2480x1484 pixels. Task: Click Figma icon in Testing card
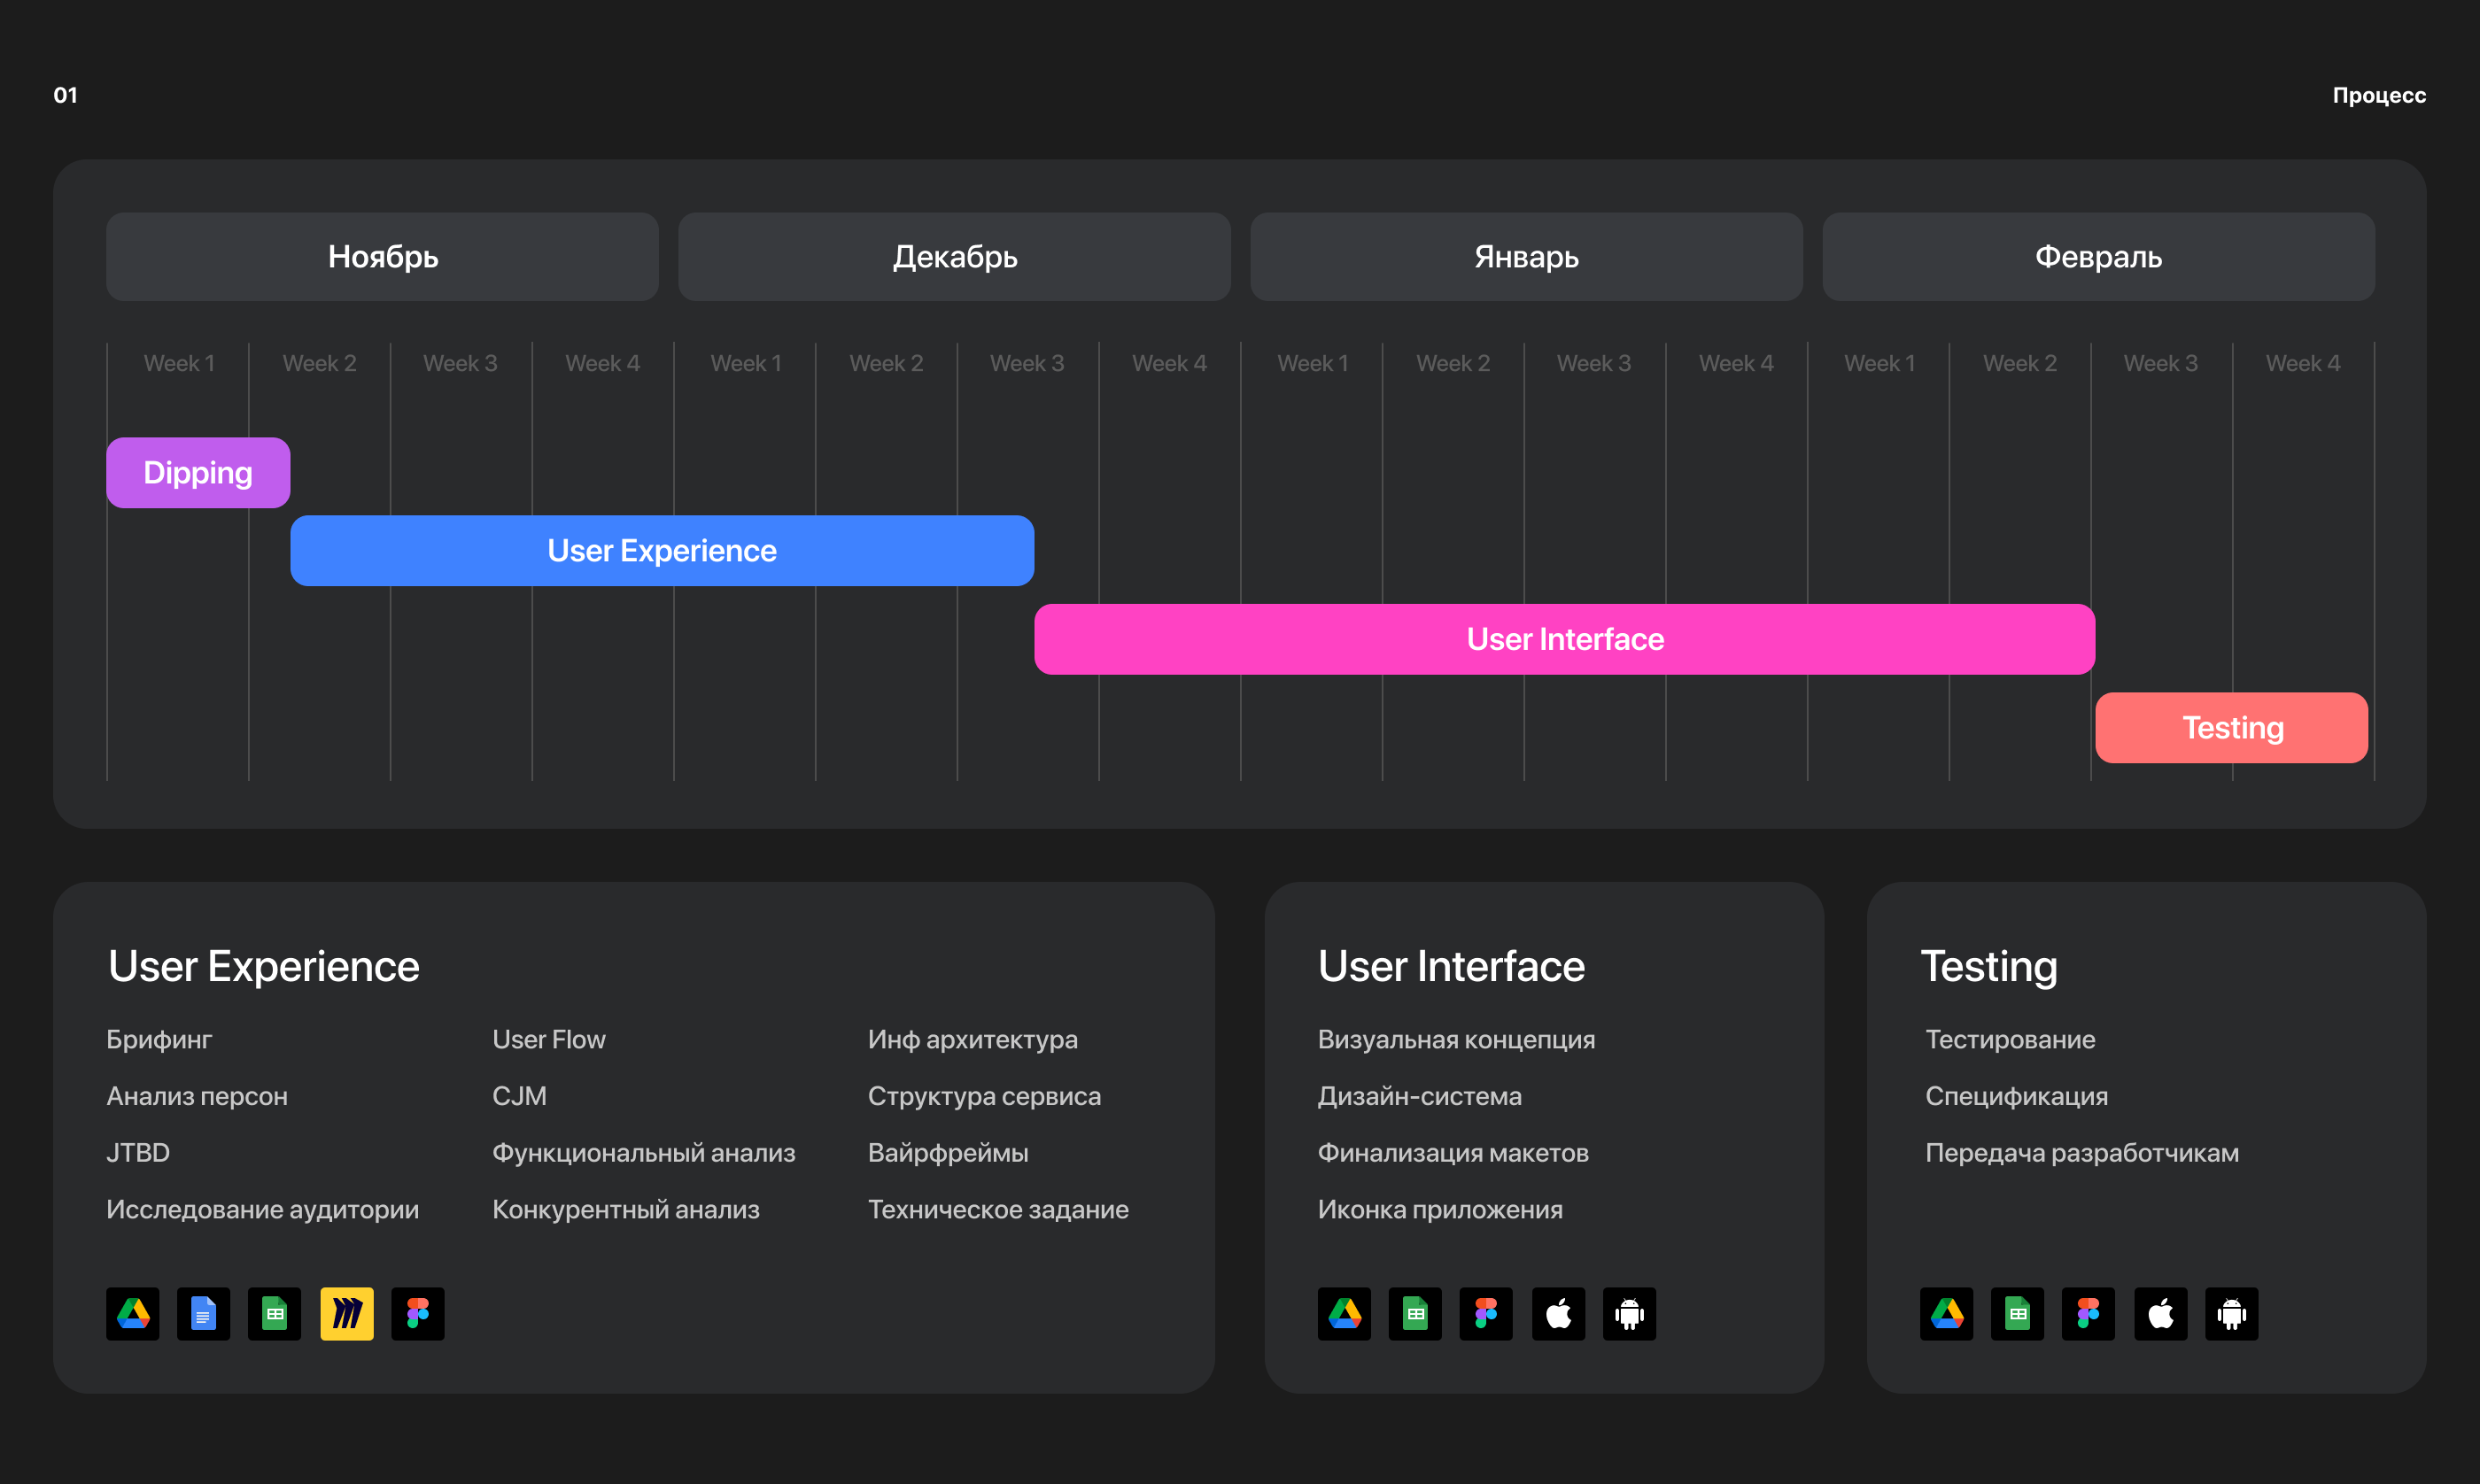click(x=2088, y=1313)
